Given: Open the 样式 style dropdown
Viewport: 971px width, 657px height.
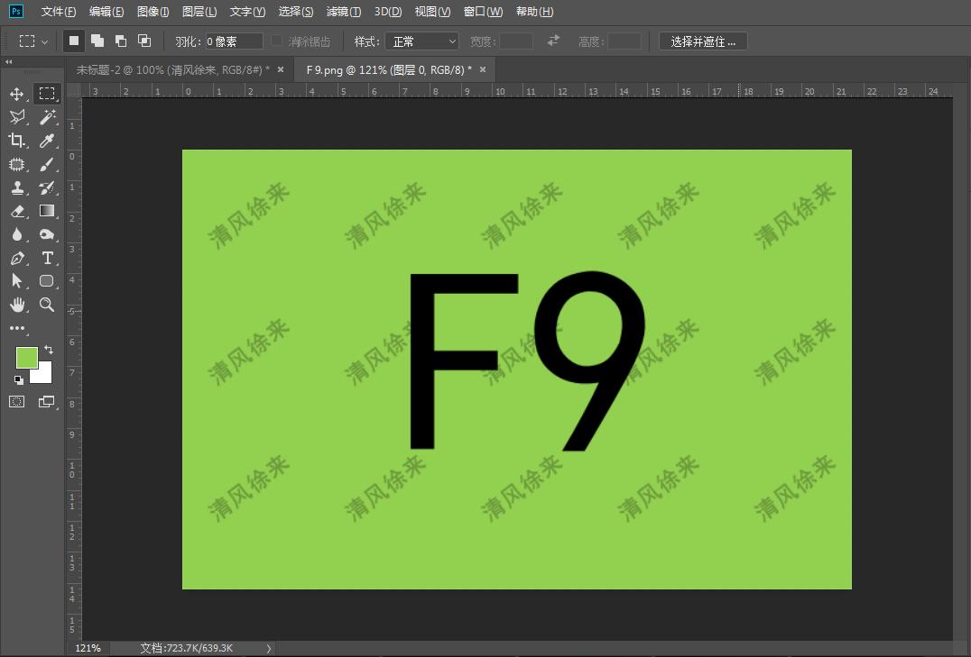Looking at the screenshot, I should tap(421, 41).
